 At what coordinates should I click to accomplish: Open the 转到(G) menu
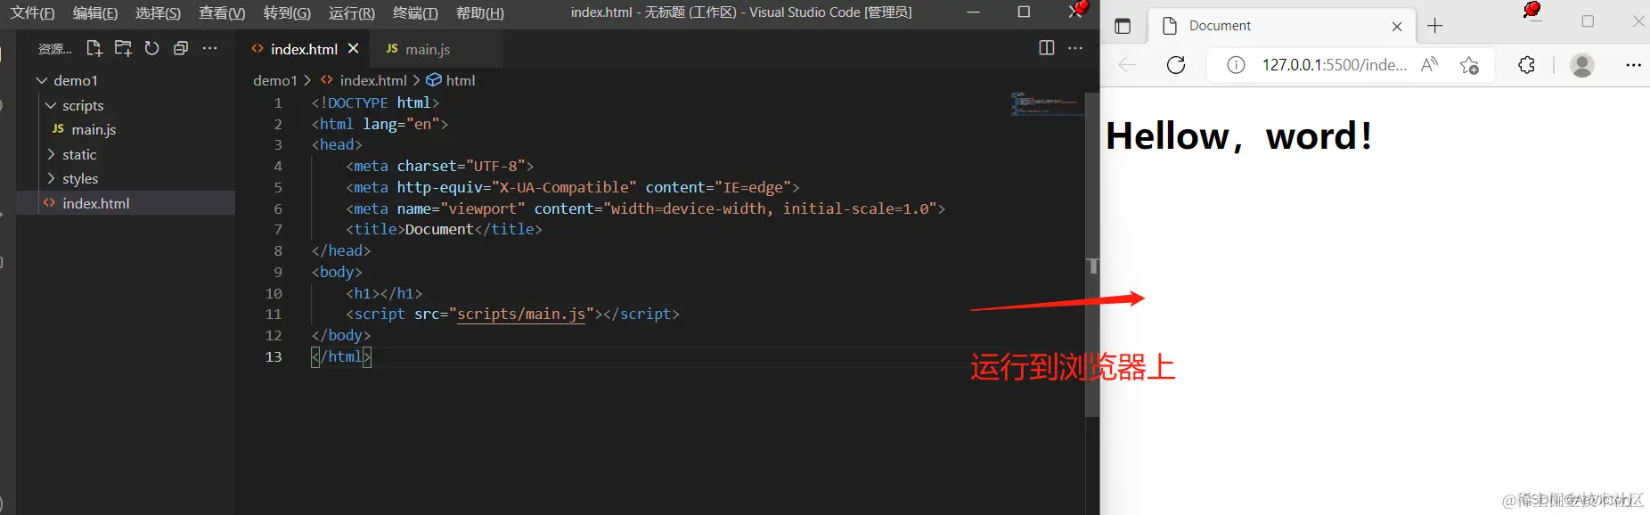[x=287, y=12]
